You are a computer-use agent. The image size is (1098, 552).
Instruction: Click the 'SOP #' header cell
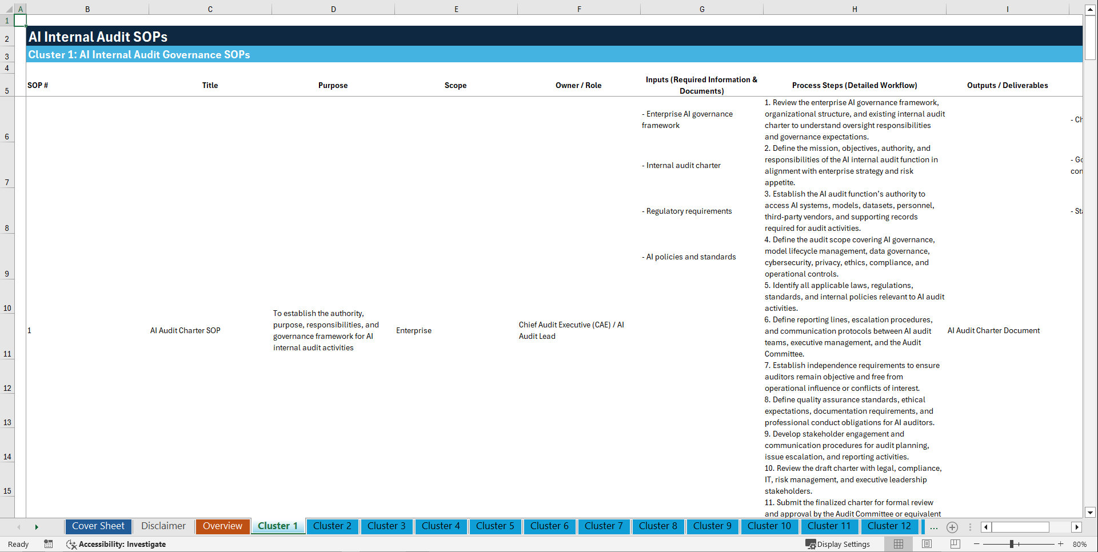pyautogui.click(x=87, y=85)
